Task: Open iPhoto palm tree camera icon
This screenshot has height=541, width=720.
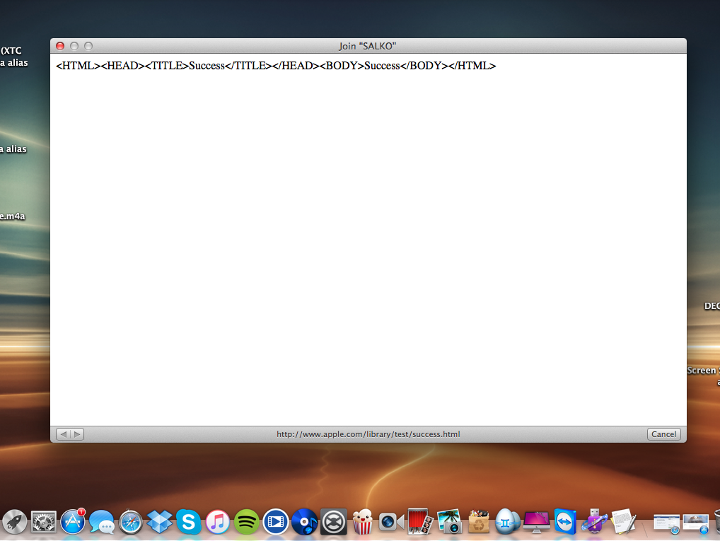Action: click(449, 522)
